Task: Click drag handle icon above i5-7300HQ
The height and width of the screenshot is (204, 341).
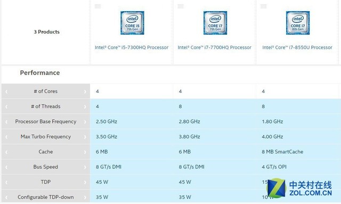Action: point(98,6)
